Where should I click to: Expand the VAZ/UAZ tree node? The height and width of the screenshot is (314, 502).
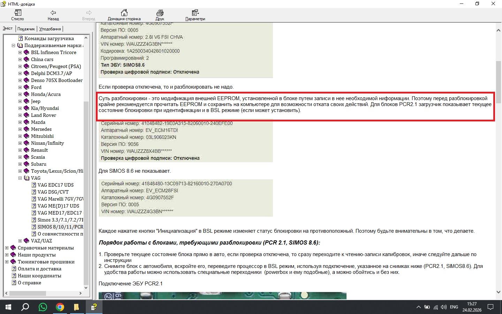[20, 241]
